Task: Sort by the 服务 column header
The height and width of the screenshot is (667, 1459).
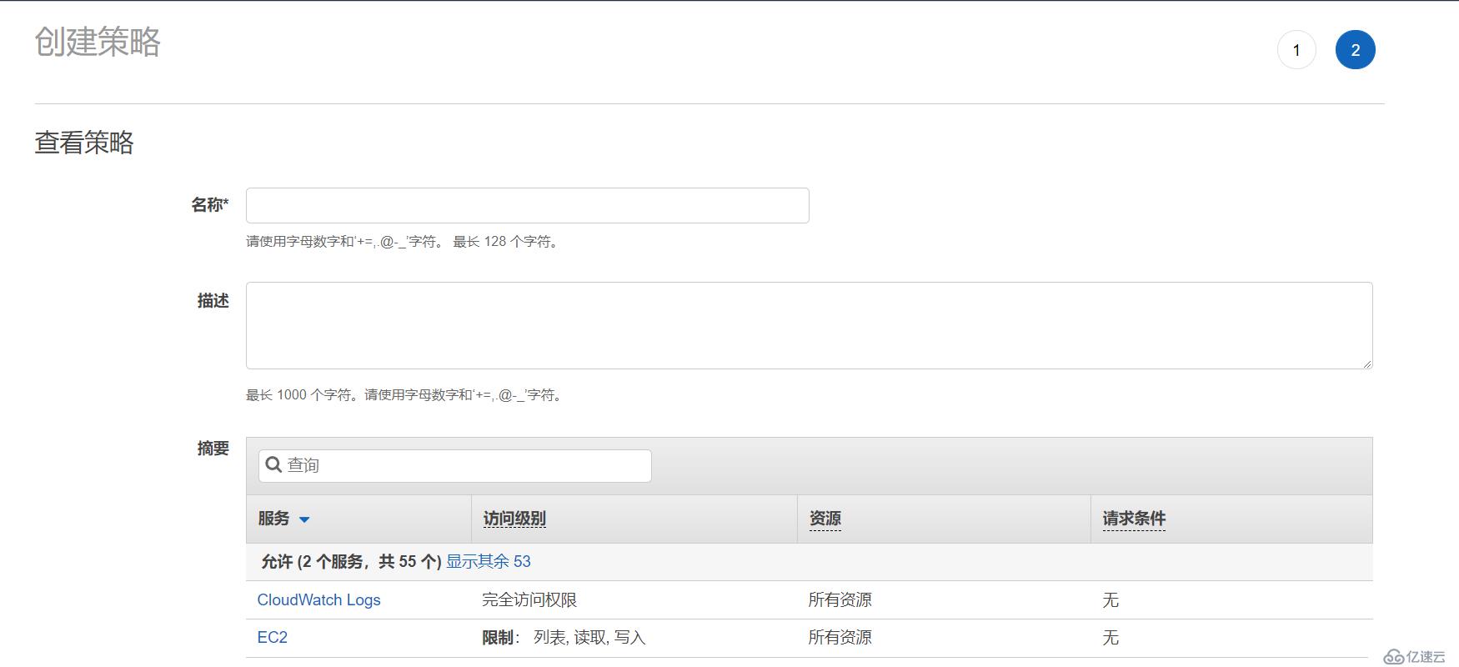Action: click(x=359, y=519)
